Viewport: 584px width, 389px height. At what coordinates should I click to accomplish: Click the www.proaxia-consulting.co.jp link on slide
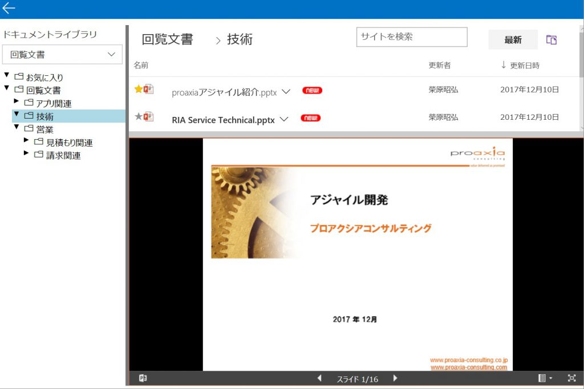(469, 360)
